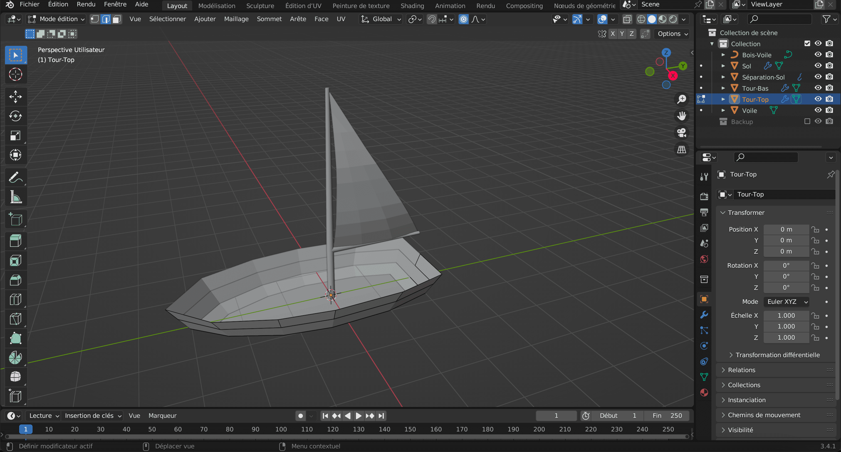The height and width of the screenshot is (452, 841).
Task: Select the Rotate tool
Action: (x=16, y=116)
